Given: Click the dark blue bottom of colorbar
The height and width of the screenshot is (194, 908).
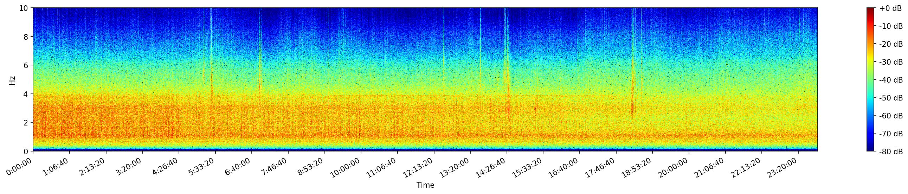Looking at the screenshot, I should 871,149.
